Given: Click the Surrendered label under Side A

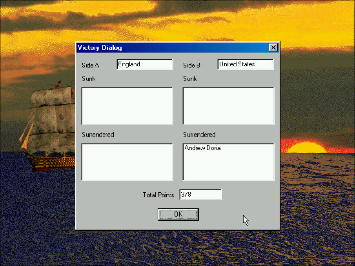Looking at the screenshot, I should 98,135.
